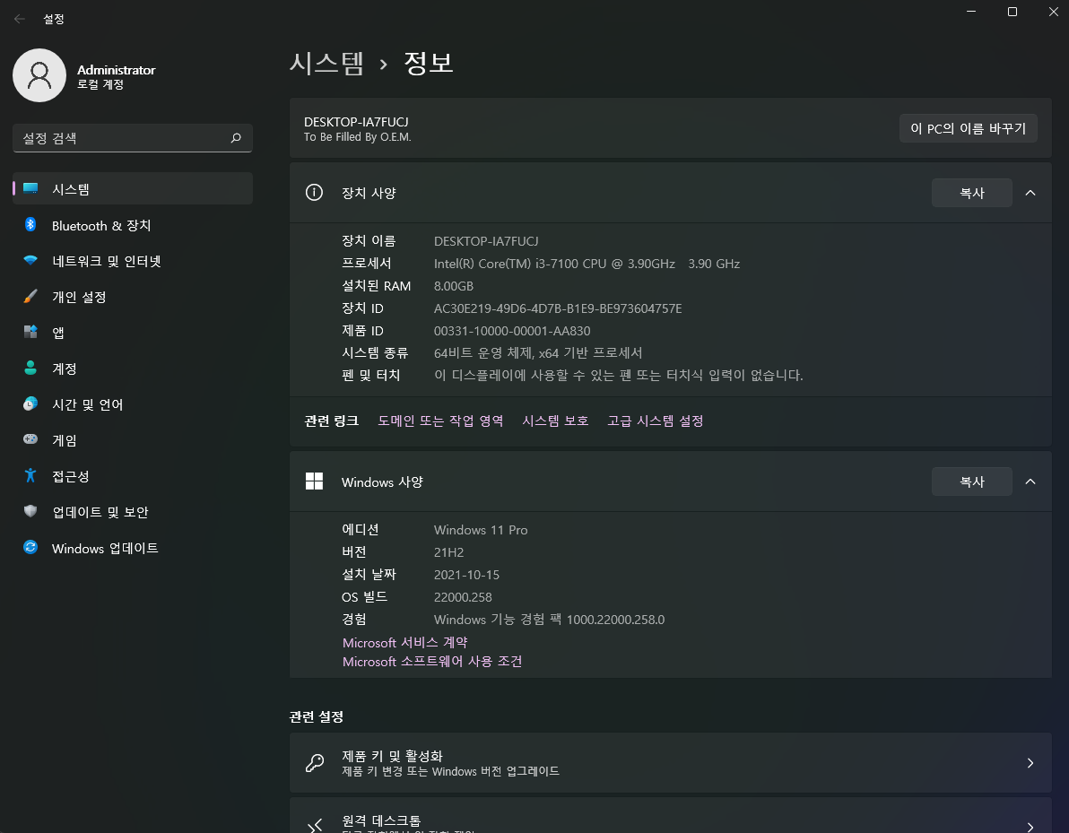The height and width of the screenshot is (833, 1069).
Task: Click install date 2021-10-15
Action: 466,575
